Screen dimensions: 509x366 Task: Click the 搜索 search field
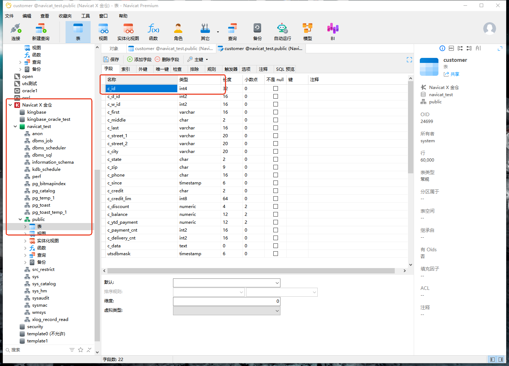click(36, 350)
